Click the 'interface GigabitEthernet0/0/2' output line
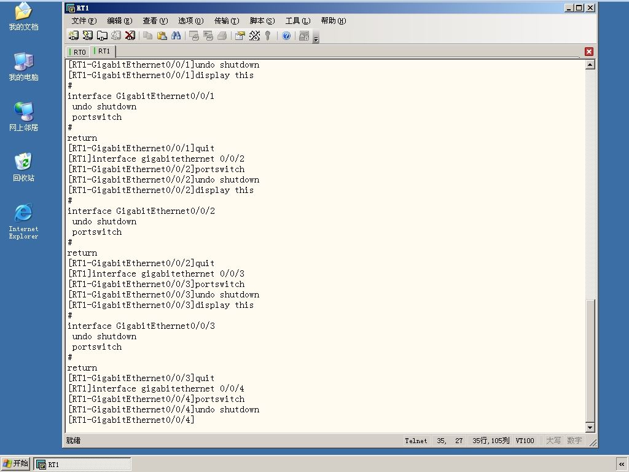Screen dimensions: 629x472 141,211
